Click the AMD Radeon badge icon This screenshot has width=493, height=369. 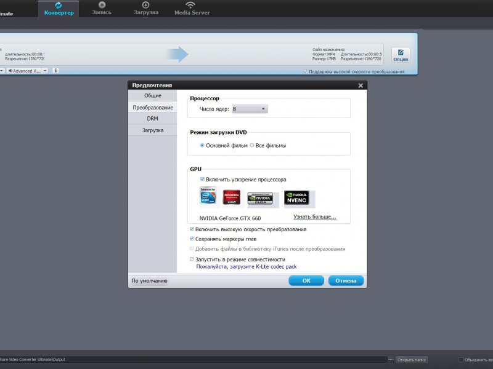[x=232, y=197]
